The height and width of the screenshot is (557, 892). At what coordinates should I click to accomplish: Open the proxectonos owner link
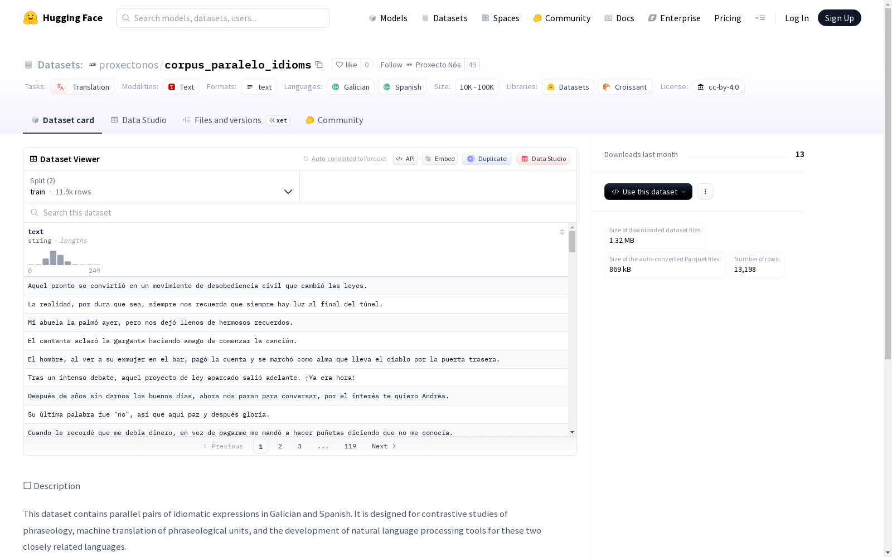(x=129, y=65)
